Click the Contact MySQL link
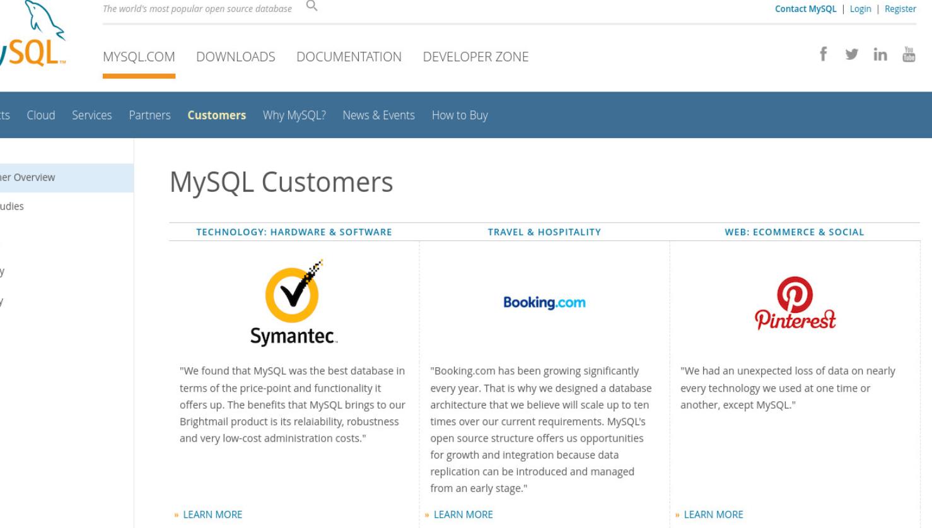 (x=805, y=9)
